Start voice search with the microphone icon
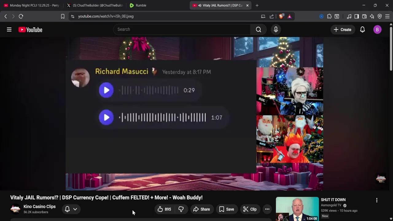Image resolution: width=393 pixels, height=221 pixels. coord(276,29)
